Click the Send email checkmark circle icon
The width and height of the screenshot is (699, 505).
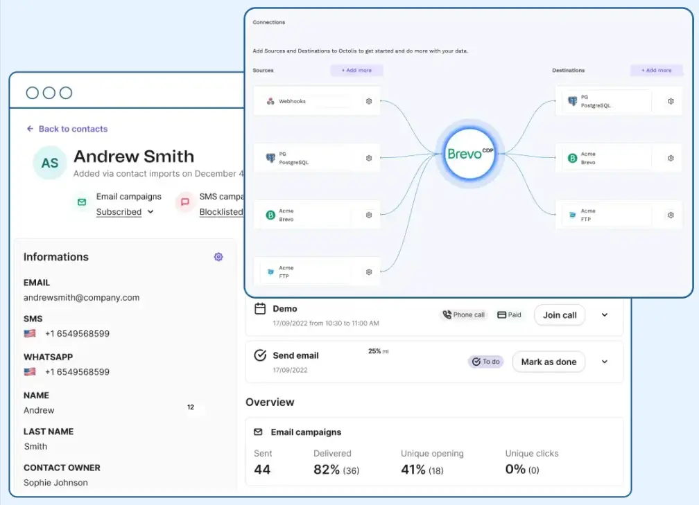click(260, 355)
